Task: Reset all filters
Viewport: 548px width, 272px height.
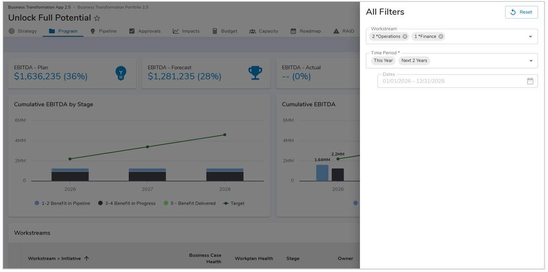Action: pos(521,12)
